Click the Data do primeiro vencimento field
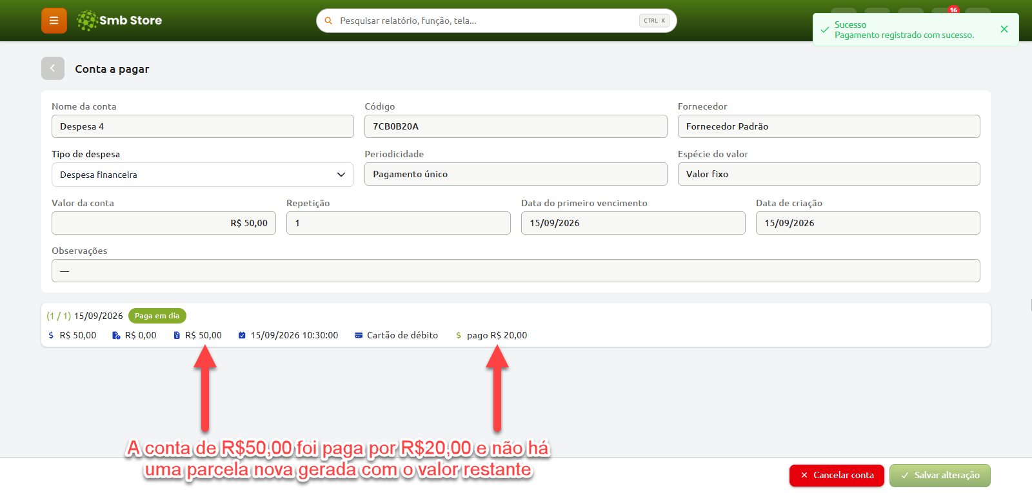1032x493 pixels. (x=633, y=223)
